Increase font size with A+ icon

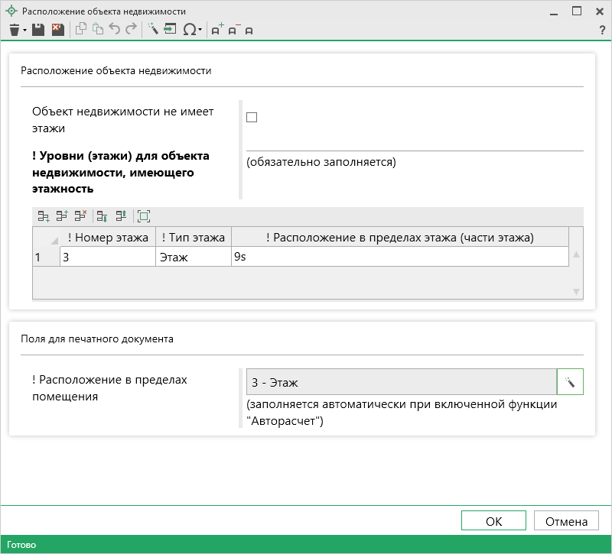(217, 30)
